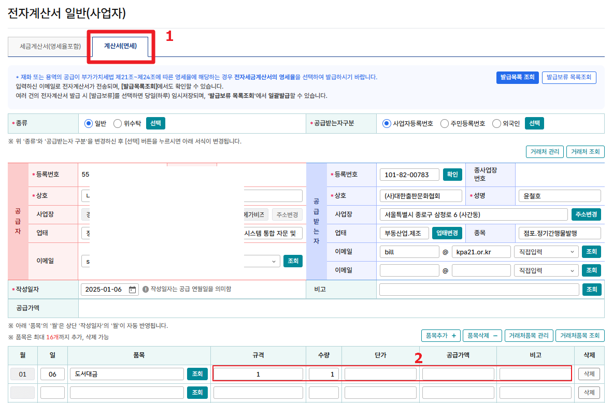Delete the 도서대금 item row
This screenshot has width=613, height=403.
tap(588, 373)
